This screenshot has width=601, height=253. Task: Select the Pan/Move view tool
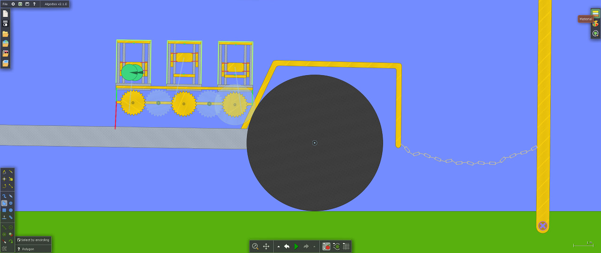(x=266, y=246)
